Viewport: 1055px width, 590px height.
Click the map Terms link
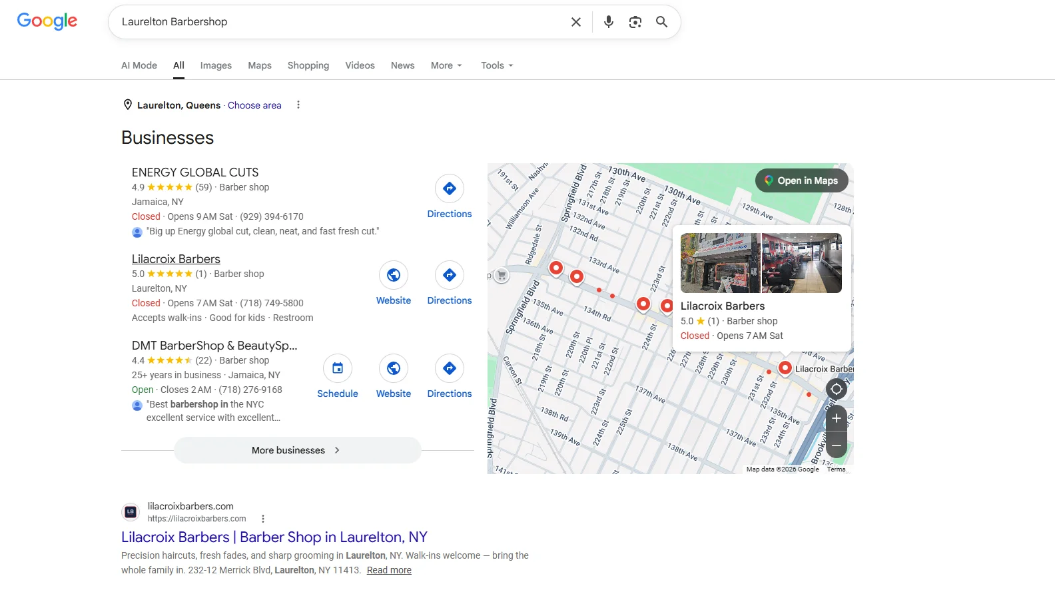836,469
